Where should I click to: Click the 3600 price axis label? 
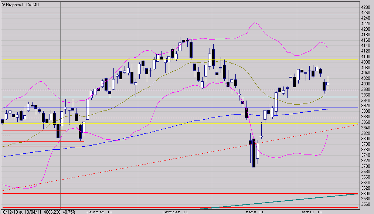tap(365, 193)
